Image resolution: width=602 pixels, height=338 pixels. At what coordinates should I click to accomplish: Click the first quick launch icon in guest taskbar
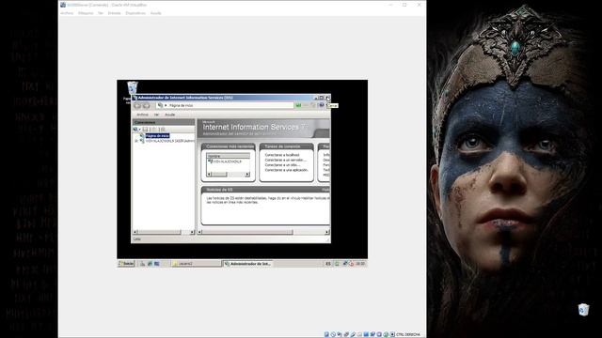pos(142,264)
